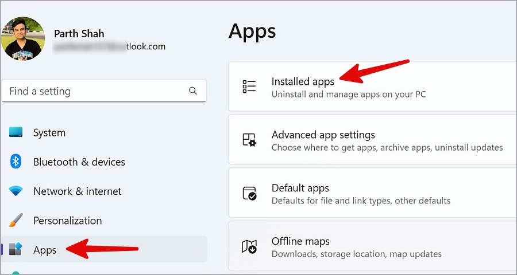Select Apps in the sidebar
Screen dimensions: 517x275
(104, 250)
